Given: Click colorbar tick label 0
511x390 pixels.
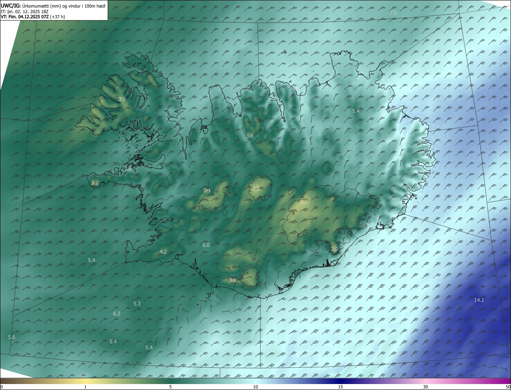Looking at the screenshot, I should point(2,387).
